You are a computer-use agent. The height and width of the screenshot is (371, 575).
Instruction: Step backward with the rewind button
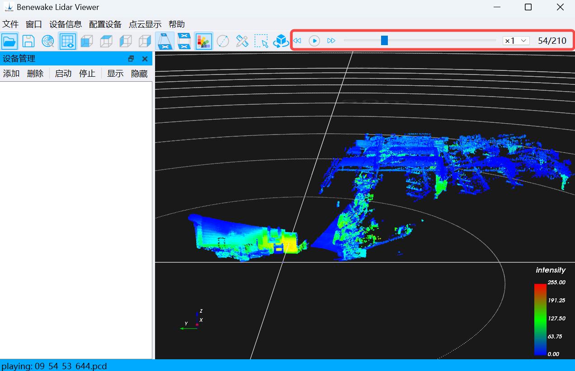297,41
